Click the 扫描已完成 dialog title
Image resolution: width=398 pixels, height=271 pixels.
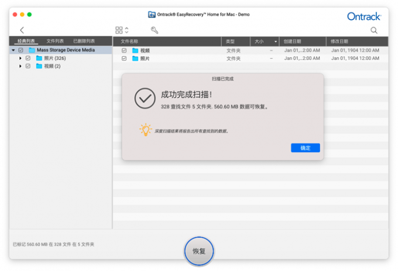222,79
